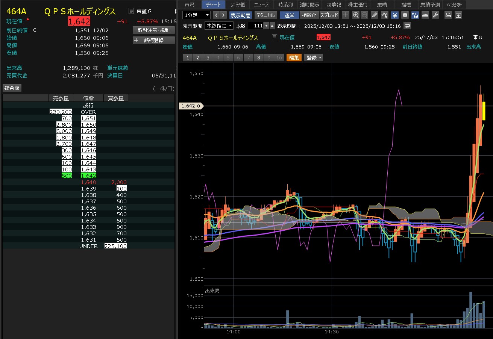Click the crosshair plus icon in toolbar
The width and height of the screenshot is (493, 339).
346,15
